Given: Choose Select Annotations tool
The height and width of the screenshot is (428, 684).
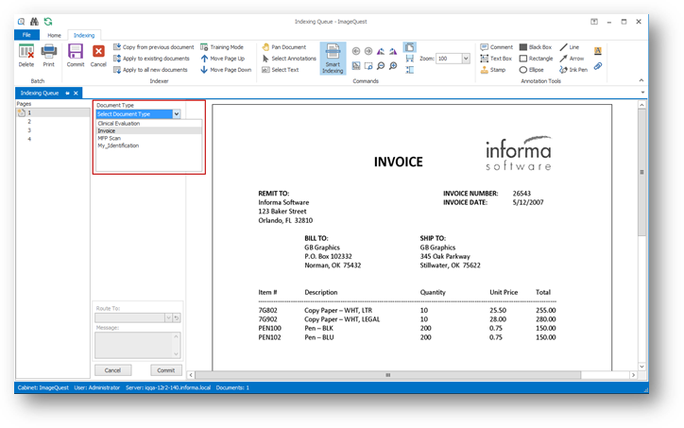Looking at the screenshot, I should coord(289,59).
